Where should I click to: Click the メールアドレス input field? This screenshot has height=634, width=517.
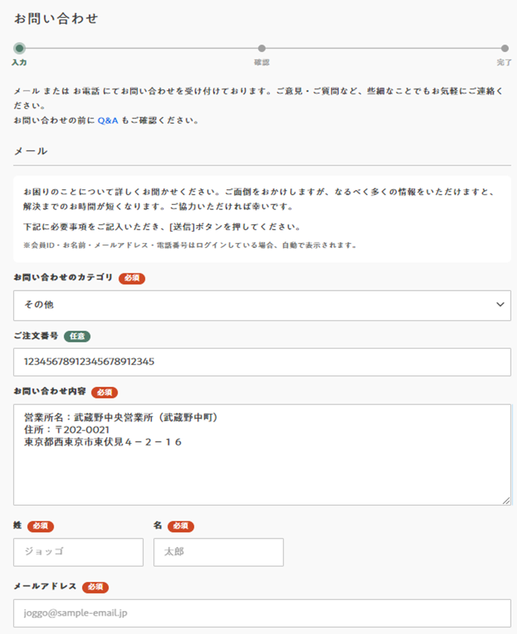click(x=261, y=613)
